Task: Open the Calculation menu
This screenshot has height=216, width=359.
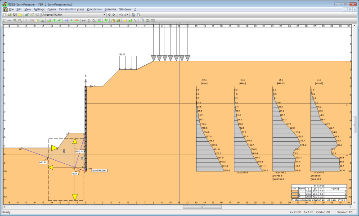Action: [x=94, y=9]
